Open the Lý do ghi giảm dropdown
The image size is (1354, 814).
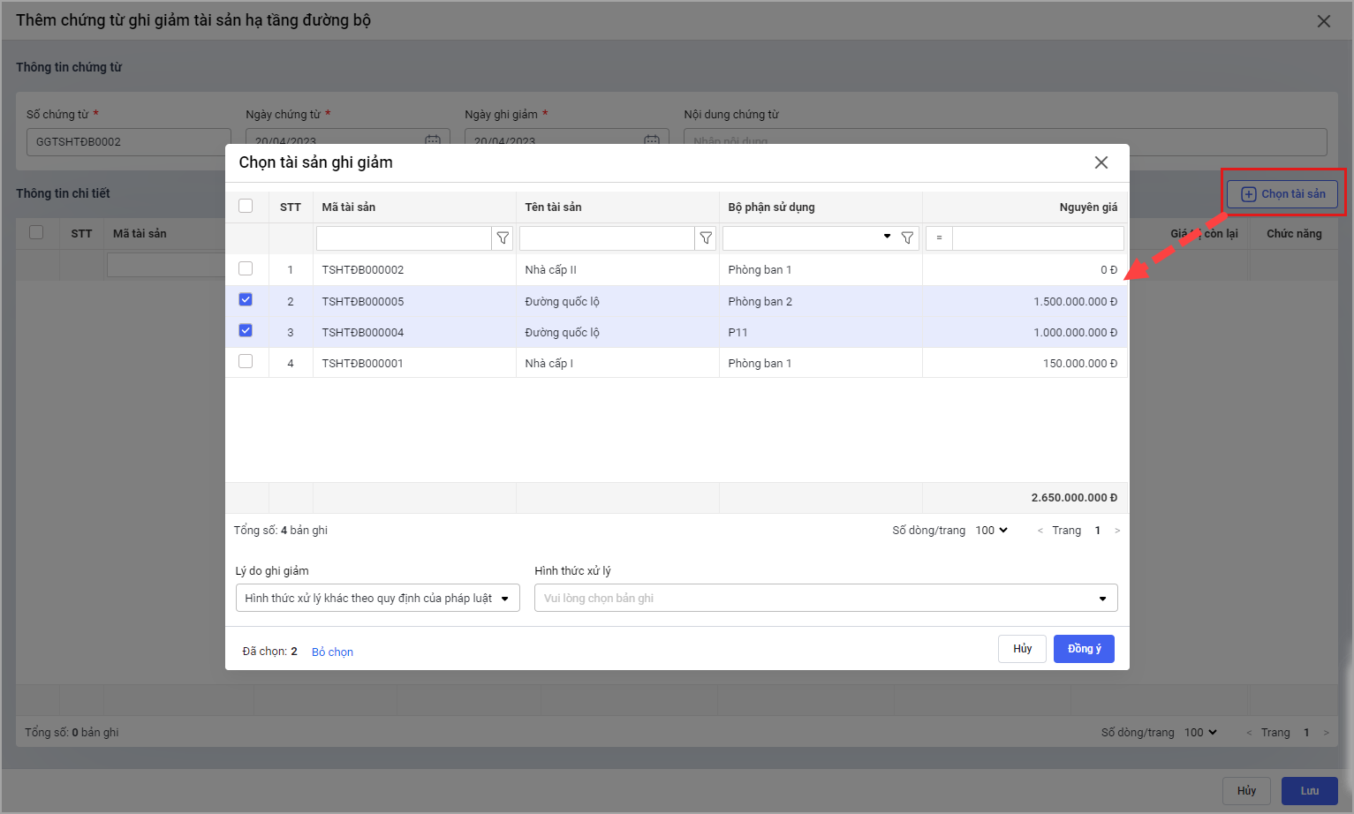click(377, 599)
